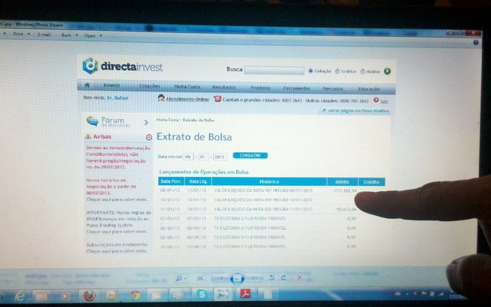Open the Investir menu
Image resolution: width=491 pixels, height=307 pixels.
tap(111, 86)
